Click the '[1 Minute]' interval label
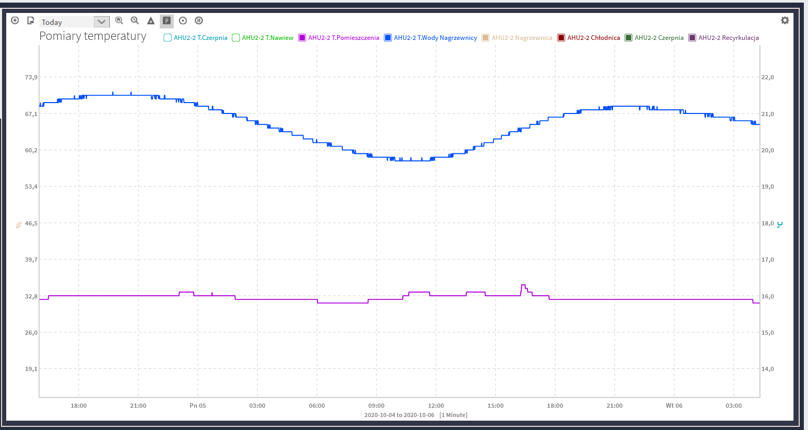 (x=453, y=415)
